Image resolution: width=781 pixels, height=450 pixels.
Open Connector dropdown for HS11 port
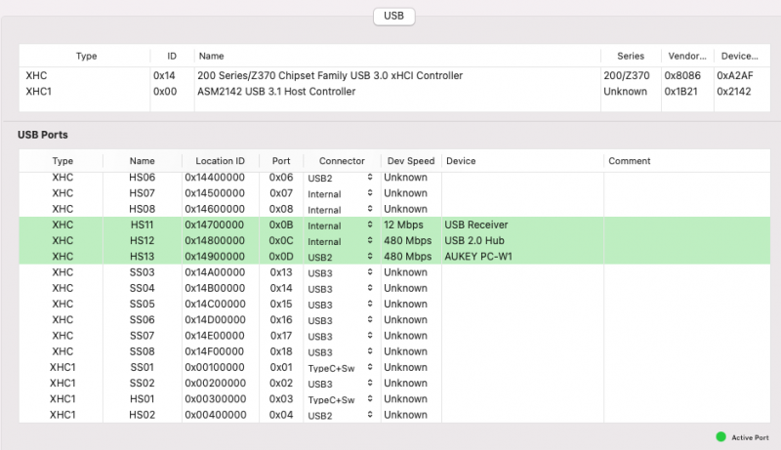point(369,225)
